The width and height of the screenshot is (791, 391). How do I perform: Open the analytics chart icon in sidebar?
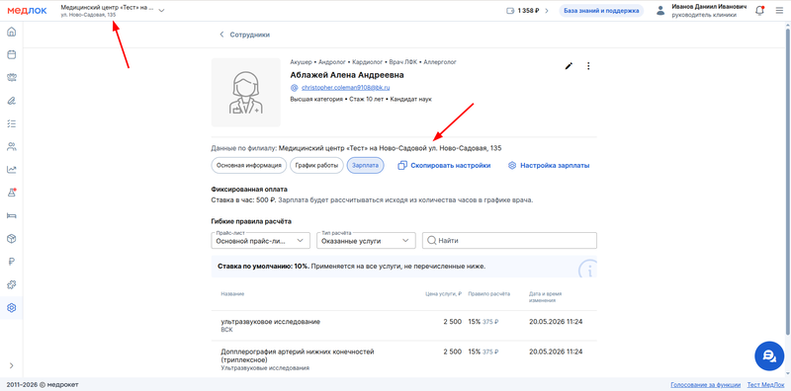(x=11, y=169)
